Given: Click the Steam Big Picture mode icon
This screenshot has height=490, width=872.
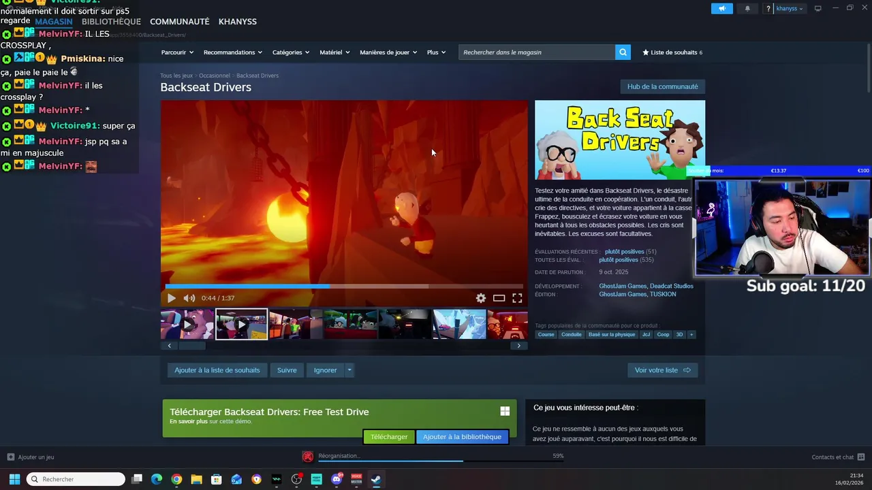Looking at the screenshot, I should click(817, 8).
